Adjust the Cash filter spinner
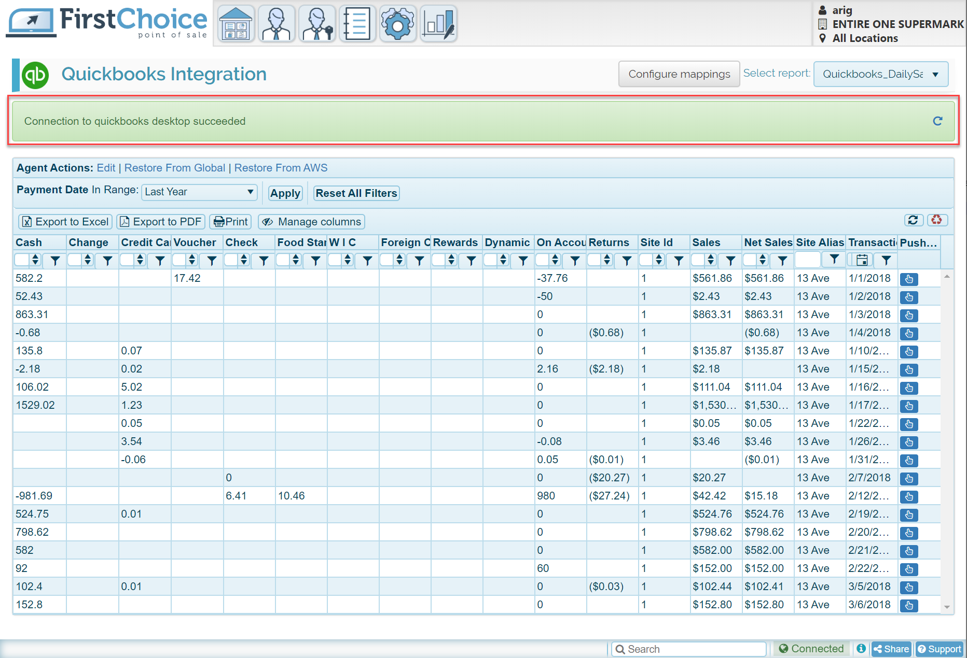Image resolution: width=967 pixels, height=658 pixels. point(35,260)
